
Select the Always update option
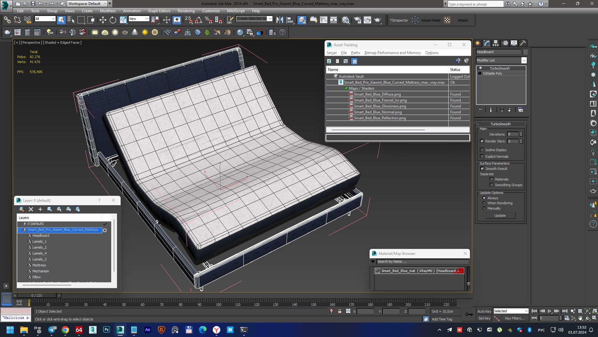tap(484, 198)
